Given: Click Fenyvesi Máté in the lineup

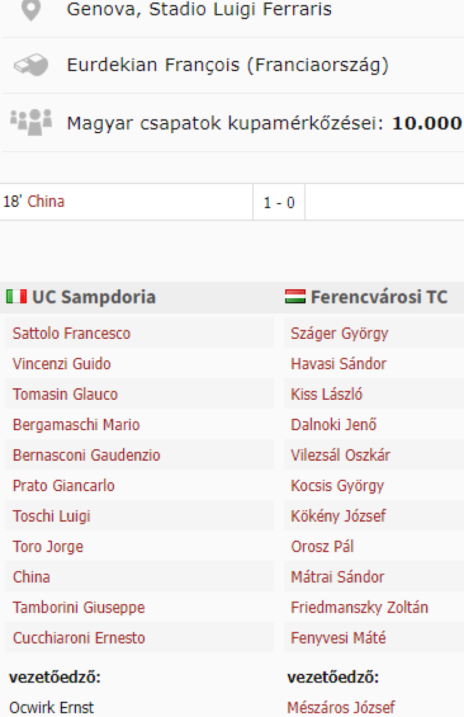Looking at the screenshot, I should 338,638.
